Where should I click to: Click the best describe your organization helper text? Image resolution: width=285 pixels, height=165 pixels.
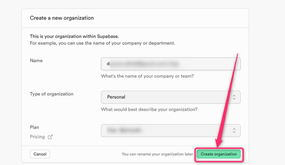149,110
